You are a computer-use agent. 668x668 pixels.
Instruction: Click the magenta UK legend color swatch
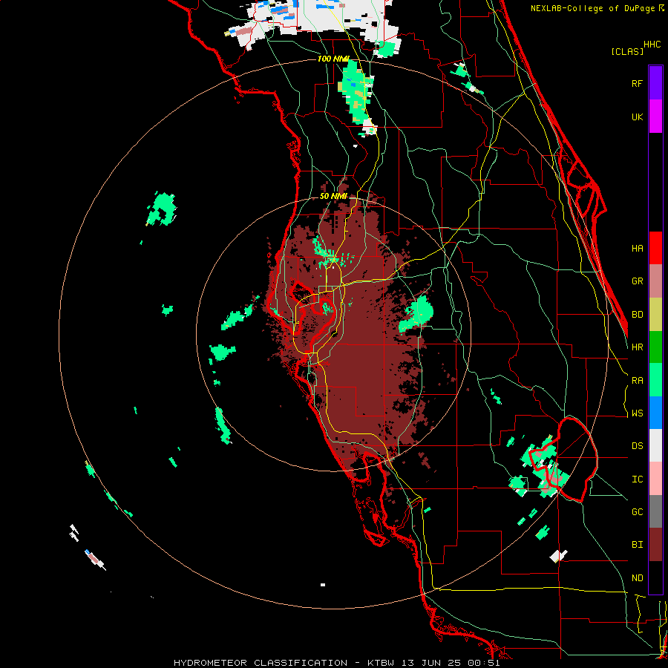[655, 117]
